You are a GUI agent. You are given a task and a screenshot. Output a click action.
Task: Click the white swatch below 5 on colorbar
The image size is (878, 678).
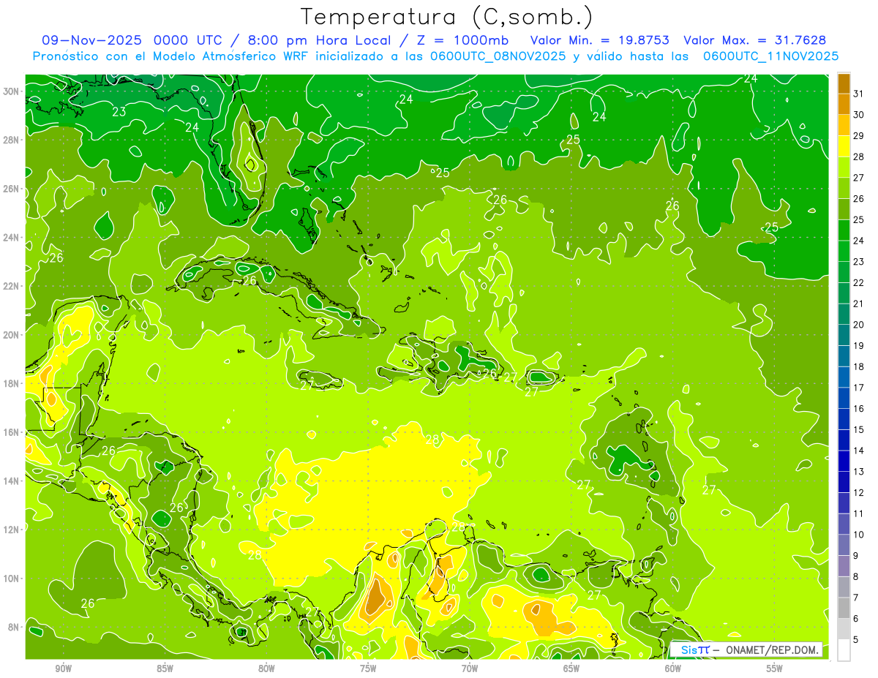coord(844,650)
